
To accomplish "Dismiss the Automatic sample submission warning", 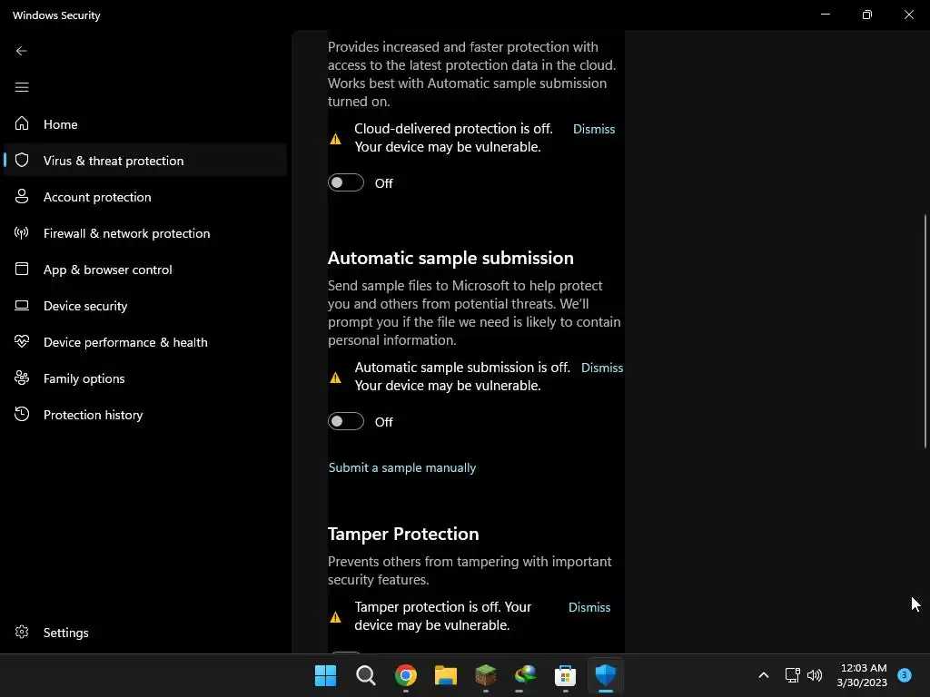I will 602,368.
